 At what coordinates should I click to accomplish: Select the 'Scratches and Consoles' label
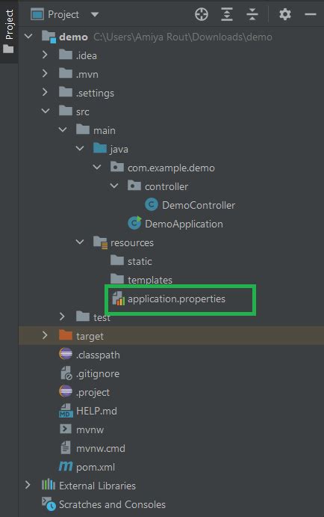pos(112,504)
